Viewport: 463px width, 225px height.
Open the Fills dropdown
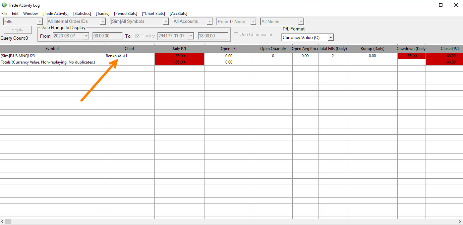23,22
